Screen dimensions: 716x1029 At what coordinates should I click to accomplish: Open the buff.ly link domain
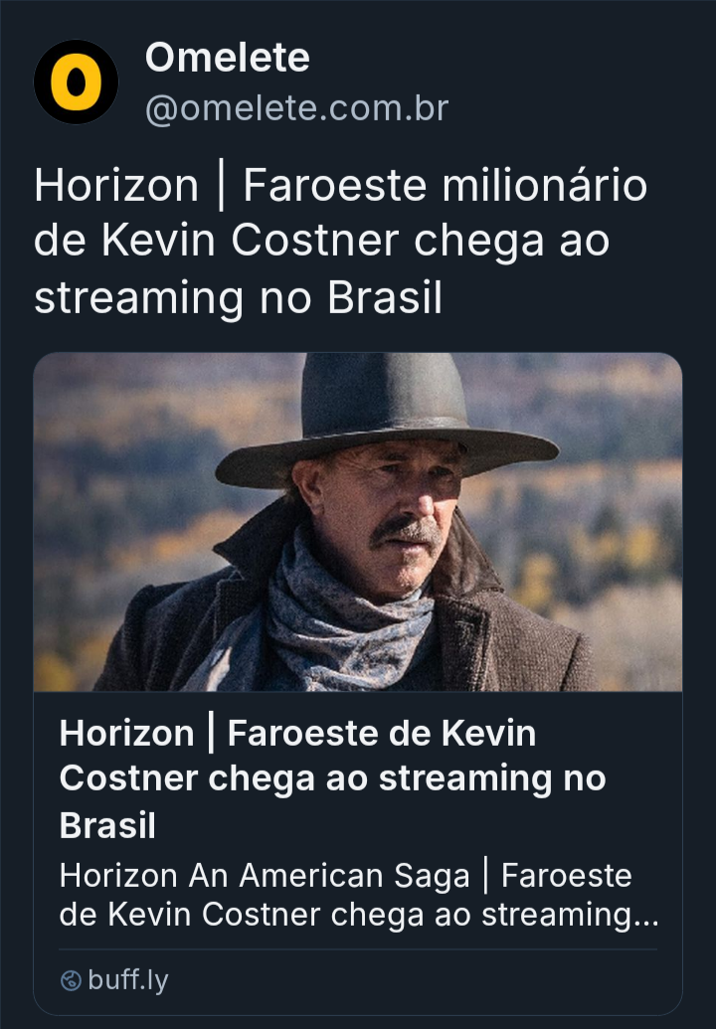click(127, 980)
